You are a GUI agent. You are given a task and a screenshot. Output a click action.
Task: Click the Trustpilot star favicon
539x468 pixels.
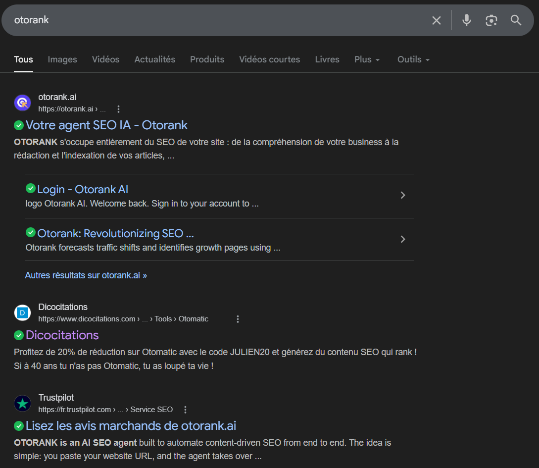coord(22,403)
